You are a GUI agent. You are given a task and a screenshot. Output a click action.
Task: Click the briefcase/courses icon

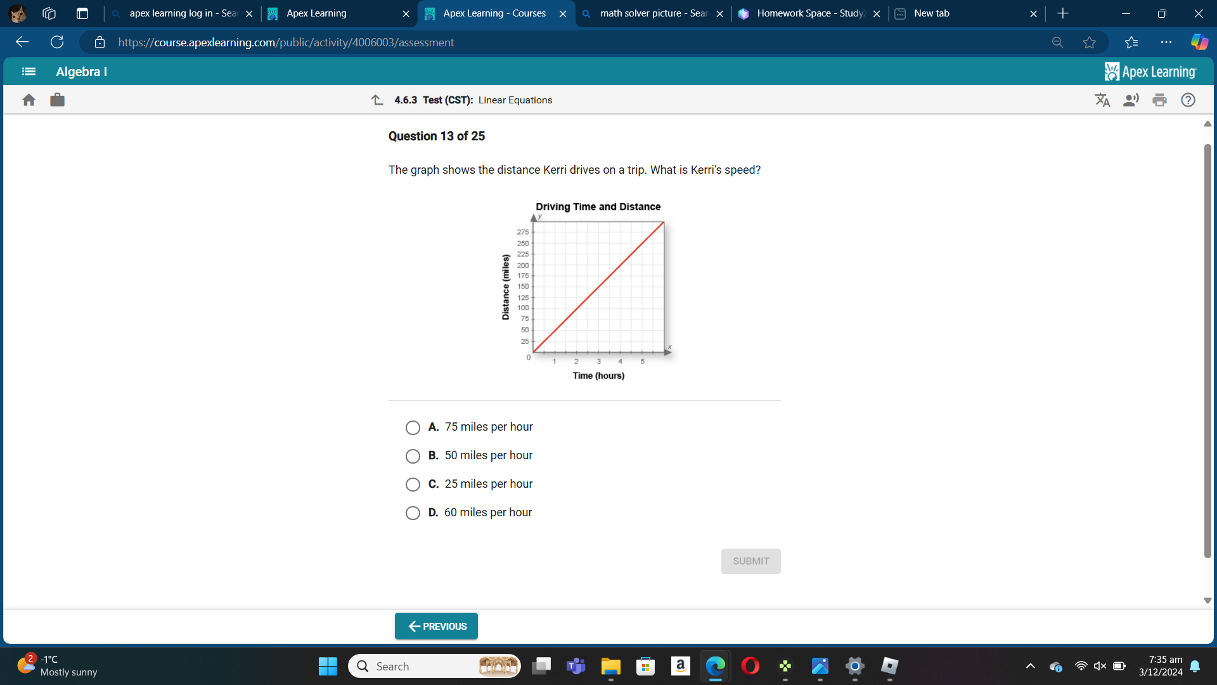[58, 99]
